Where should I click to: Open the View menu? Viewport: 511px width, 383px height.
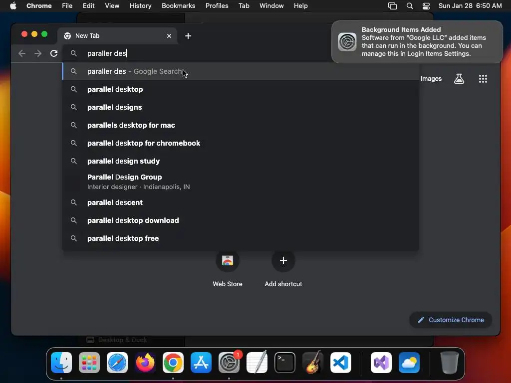[x=112, y=6]
